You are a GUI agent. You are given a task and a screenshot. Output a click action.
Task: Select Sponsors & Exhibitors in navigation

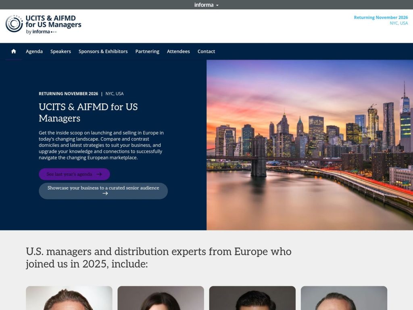(103, 51)
